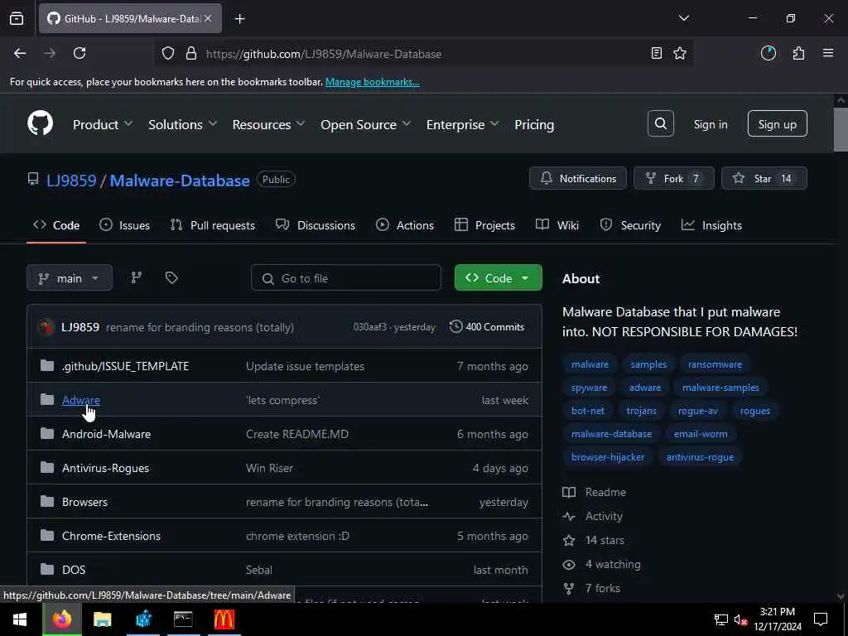Star the repository with Star button
This screenshot has height=636, width=848.
764,179
